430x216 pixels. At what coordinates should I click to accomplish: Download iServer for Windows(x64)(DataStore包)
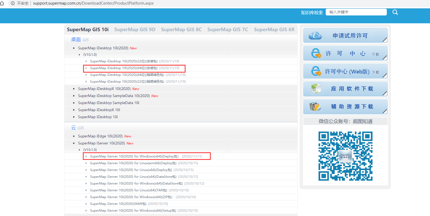coord(136,183)
